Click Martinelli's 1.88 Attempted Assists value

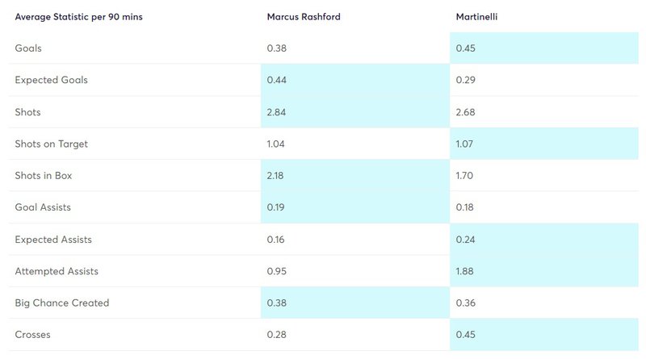(x=464, y=271)
